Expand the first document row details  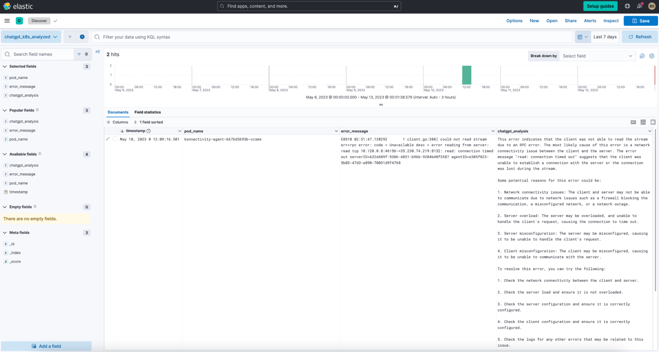coord(108,139)
